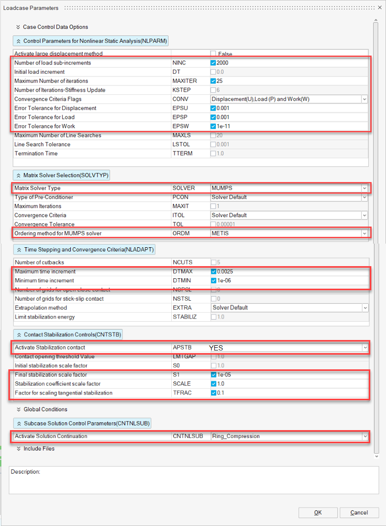Uncheck the NINC load sub-increments checkbox
Viewport: 386px width, 526px height.
213,63
